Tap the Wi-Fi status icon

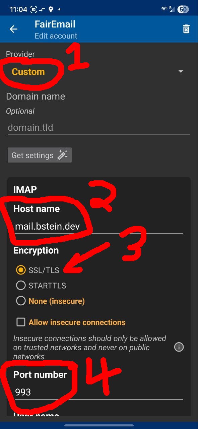tap(164, 9)
